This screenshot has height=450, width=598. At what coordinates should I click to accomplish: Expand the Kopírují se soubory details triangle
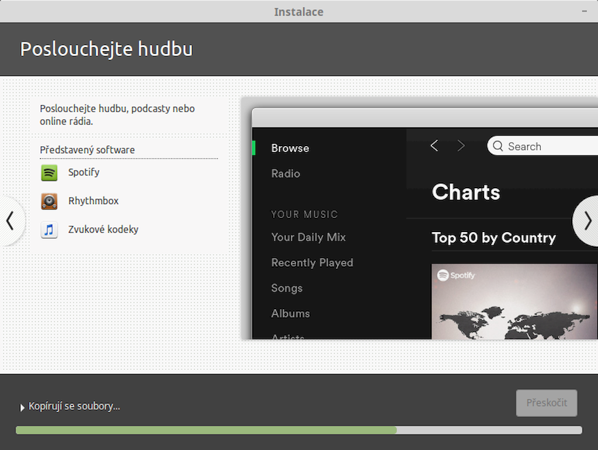click(x=22, y=407)
